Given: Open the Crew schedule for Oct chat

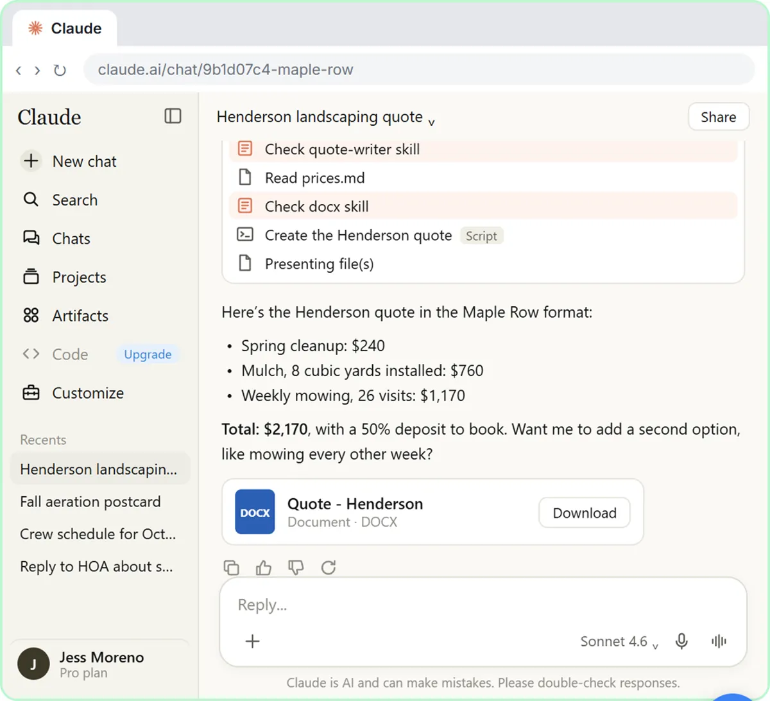Looking at the screenshot, I should click(x=100, y=533).
